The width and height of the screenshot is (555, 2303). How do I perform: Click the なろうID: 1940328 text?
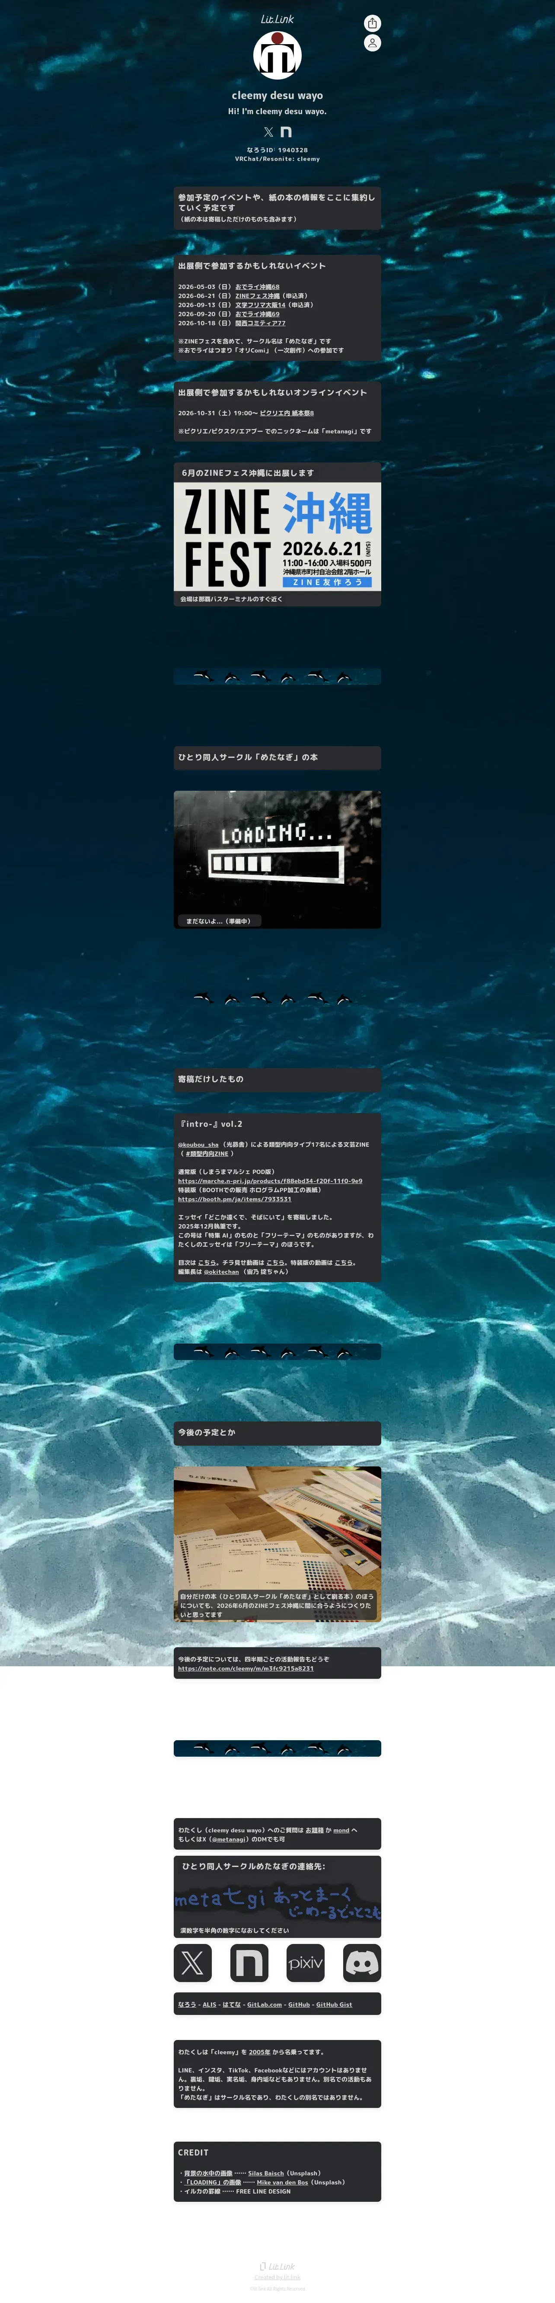(277, 150)
